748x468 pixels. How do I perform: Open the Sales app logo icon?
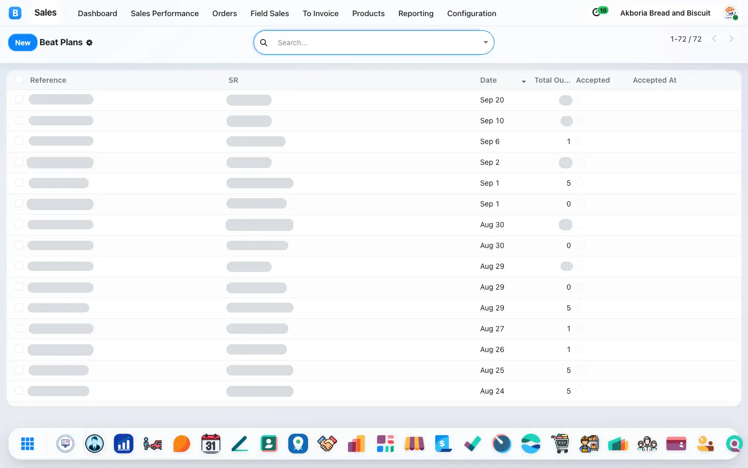click(x=15, y=13)
